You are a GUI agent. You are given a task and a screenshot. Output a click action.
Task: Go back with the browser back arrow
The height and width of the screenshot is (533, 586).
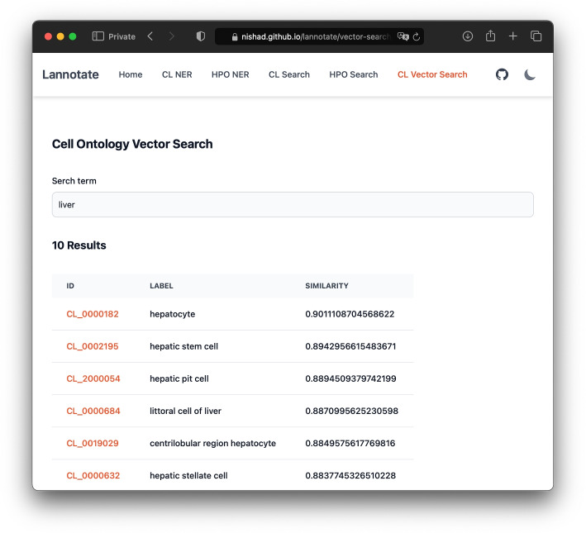click(x=150, y=36)
